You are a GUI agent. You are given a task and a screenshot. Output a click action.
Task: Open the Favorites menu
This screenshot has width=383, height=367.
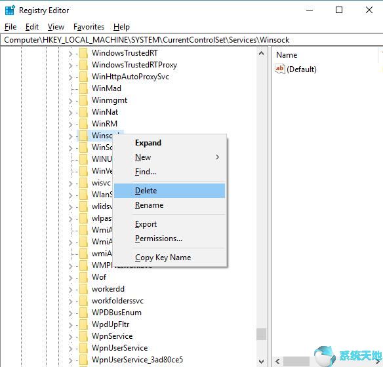point(89,27)
